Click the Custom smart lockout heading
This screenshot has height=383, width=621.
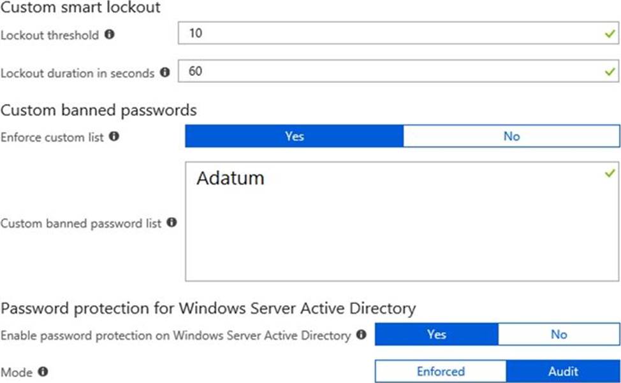80,8
